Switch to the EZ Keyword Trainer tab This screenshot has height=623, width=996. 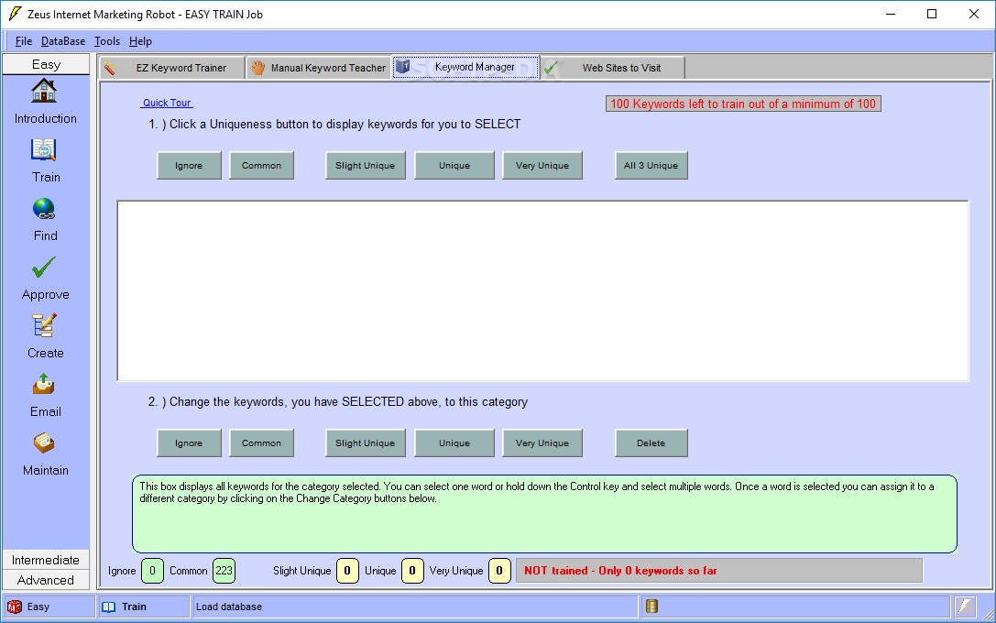click(x=171, y=68)
